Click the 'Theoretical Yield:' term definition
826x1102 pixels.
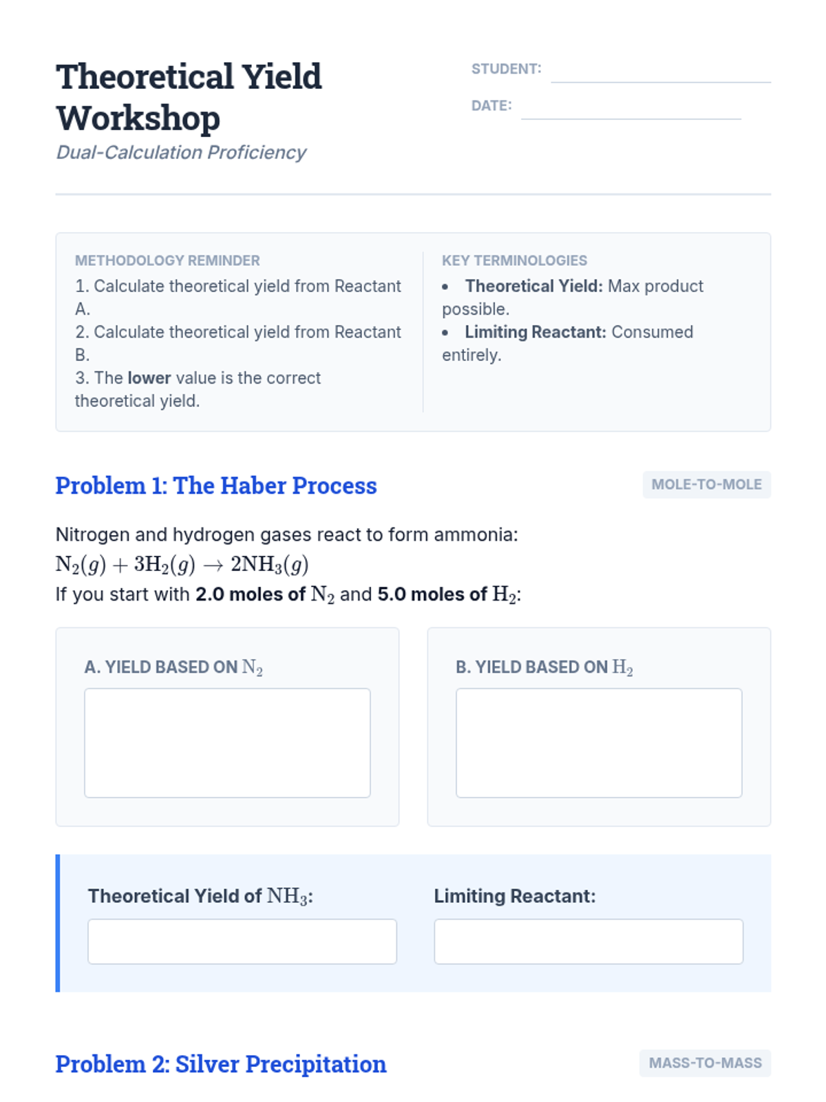573,298
